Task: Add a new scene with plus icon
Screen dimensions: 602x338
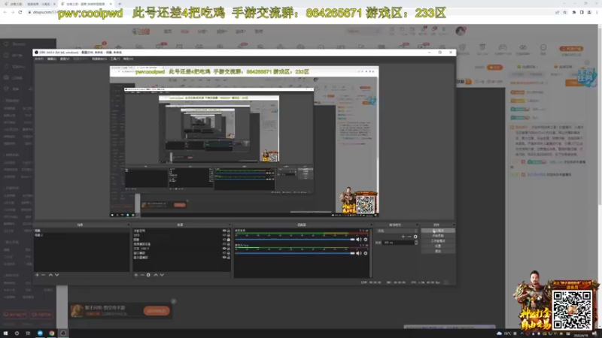Action: [37, 275]
